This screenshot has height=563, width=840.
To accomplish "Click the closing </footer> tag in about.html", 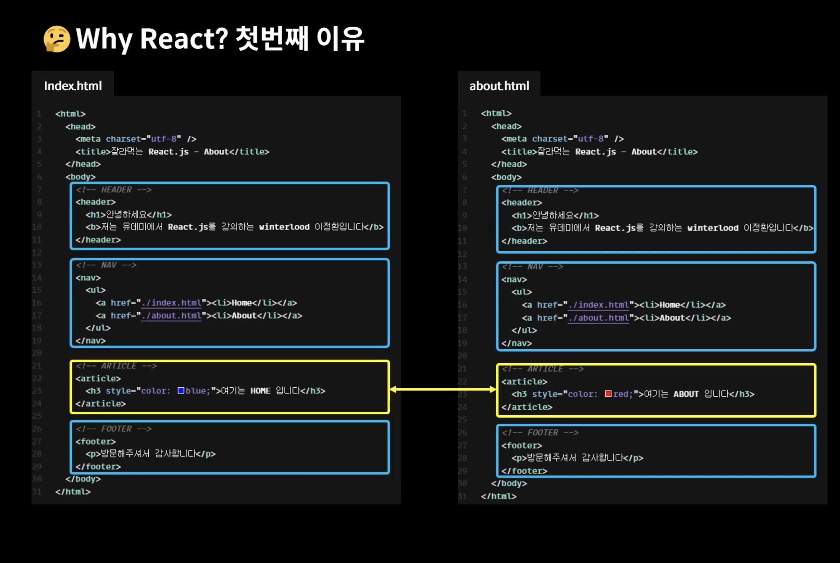I will pyautogui.click(x=524, y=471).
